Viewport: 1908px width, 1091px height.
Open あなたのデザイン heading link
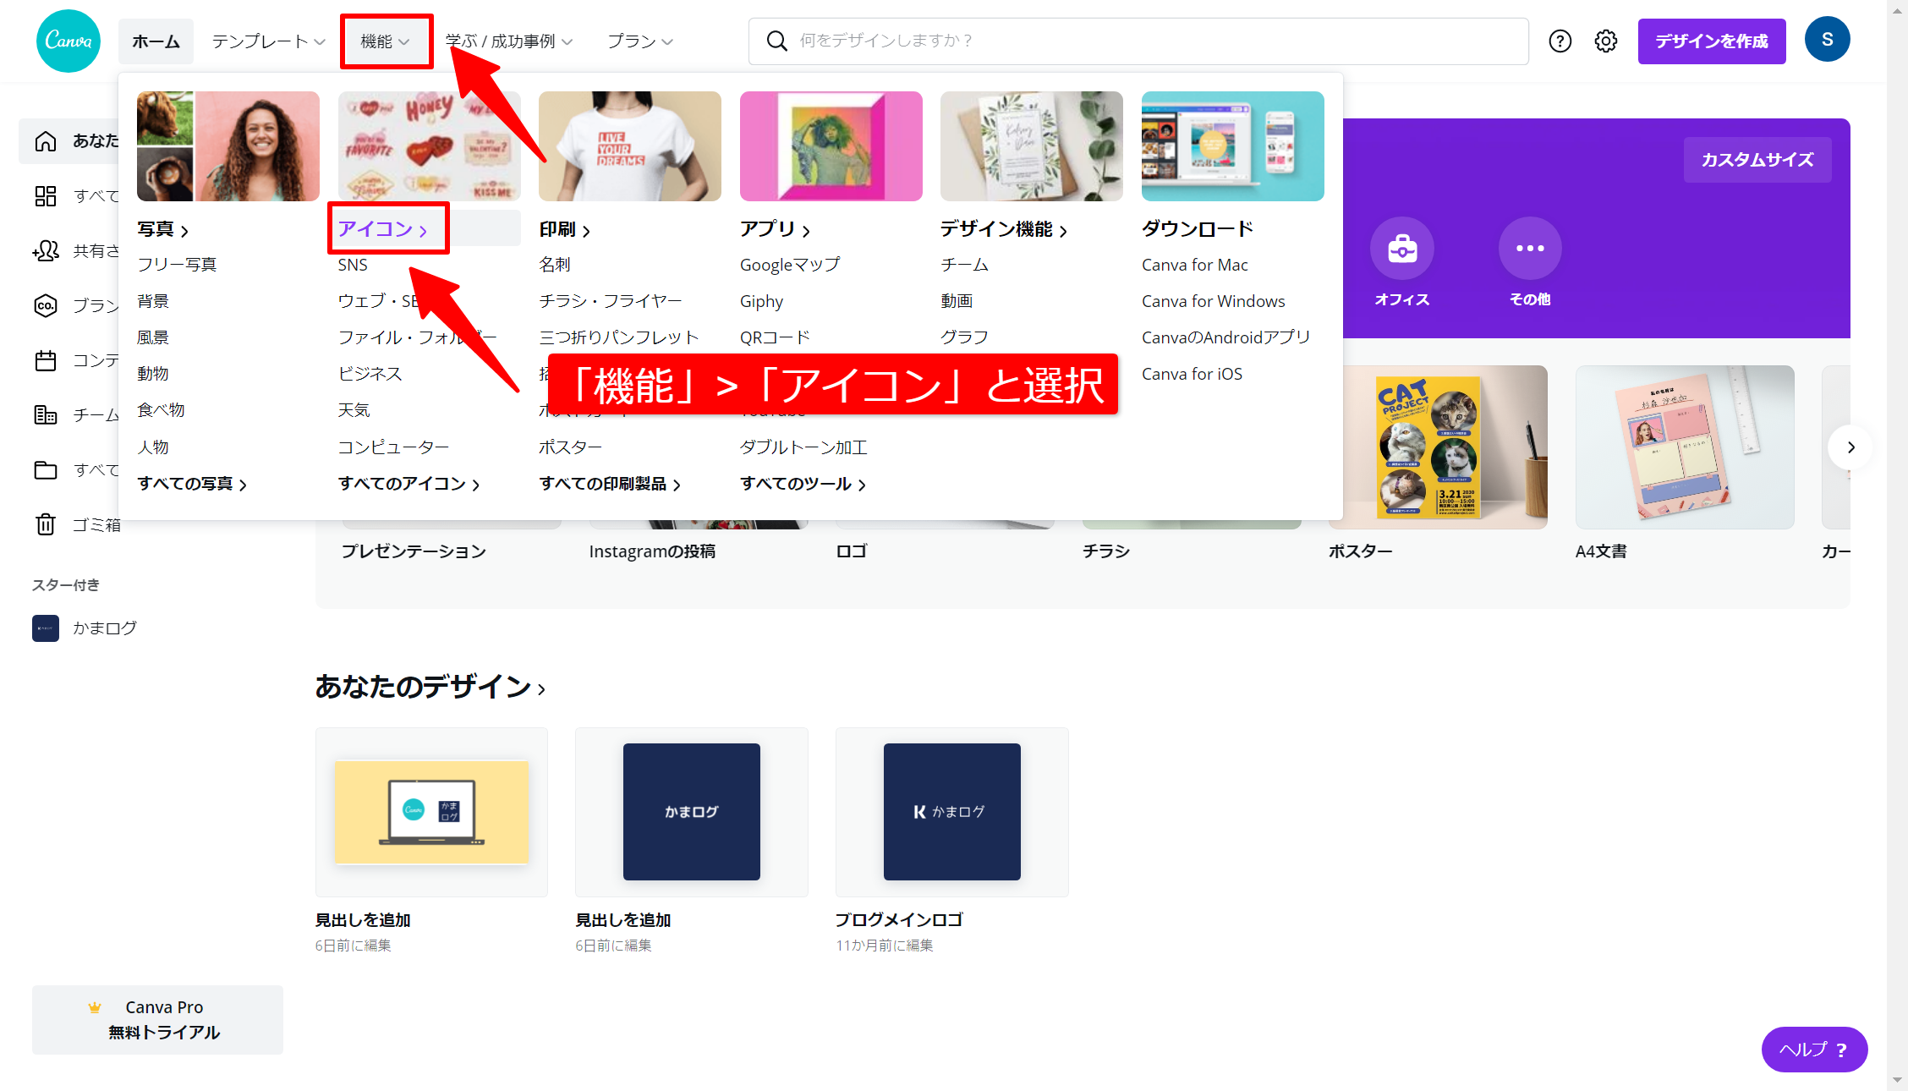[x=430, y=687]
